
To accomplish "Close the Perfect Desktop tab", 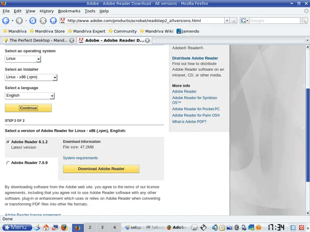I will [x=71, y=40].
